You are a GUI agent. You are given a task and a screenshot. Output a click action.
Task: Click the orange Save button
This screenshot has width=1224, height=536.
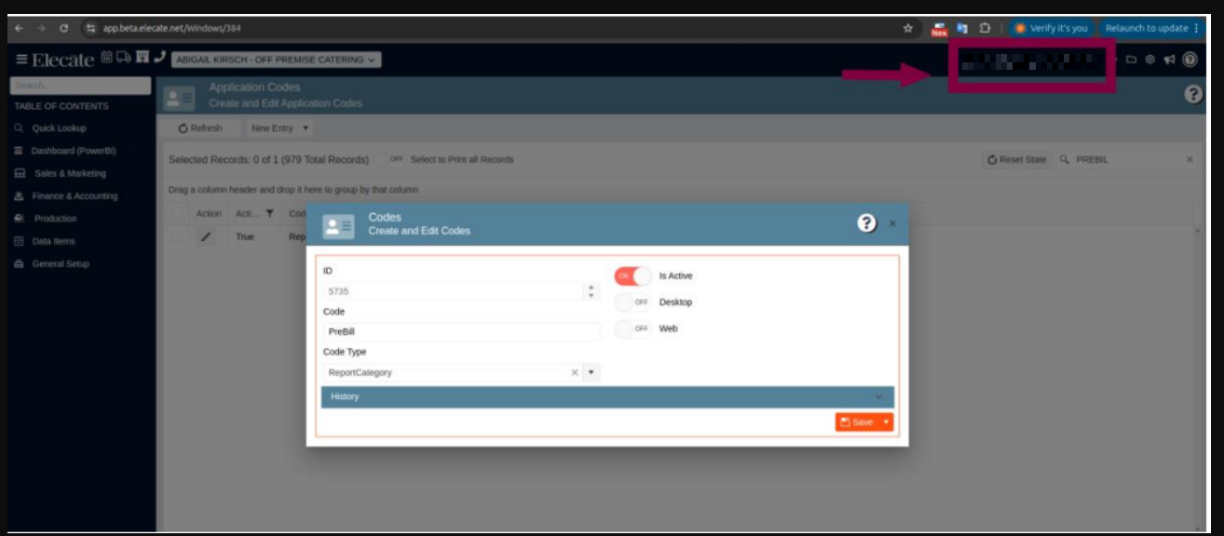(856, 422)
